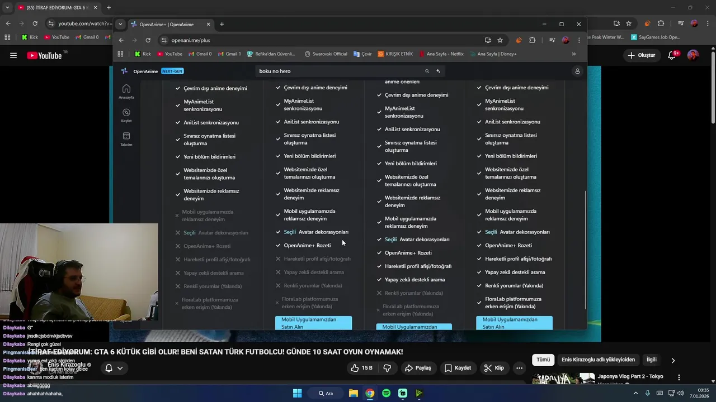Screen dimensions: 716x402
Task: Click the Klip button under the video
Action: click(494, 368)
